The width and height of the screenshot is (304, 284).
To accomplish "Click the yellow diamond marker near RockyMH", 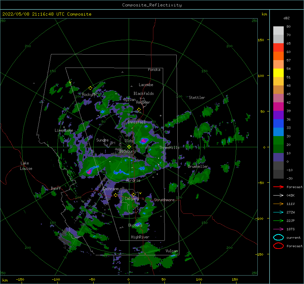I will point(90,88).
